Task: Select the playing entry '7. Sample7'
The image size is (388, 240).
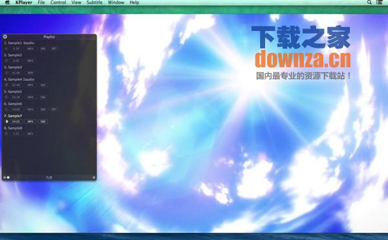Action: [13, 115]
